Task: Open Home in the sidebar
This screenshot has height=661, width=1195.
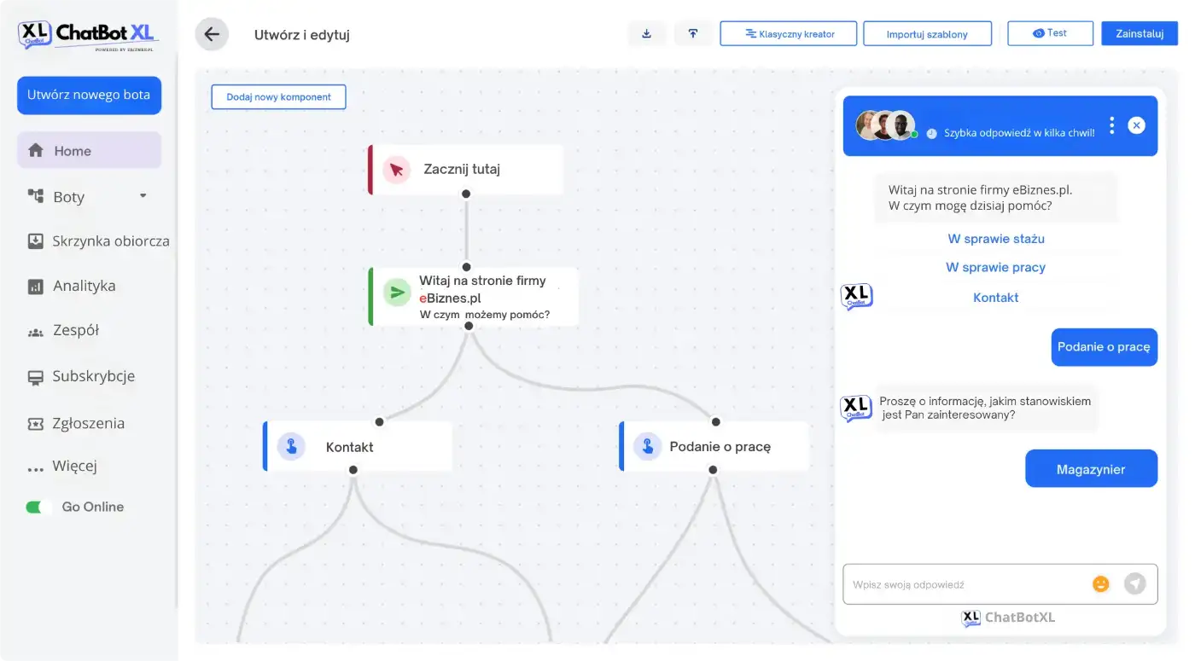Action: pyautogui.click(x=89, y=151)
